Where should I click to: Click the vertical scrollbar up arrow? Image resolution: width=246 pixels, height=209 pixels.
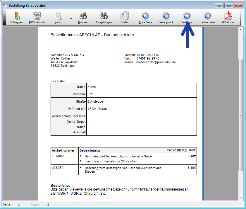click(241, 29)
